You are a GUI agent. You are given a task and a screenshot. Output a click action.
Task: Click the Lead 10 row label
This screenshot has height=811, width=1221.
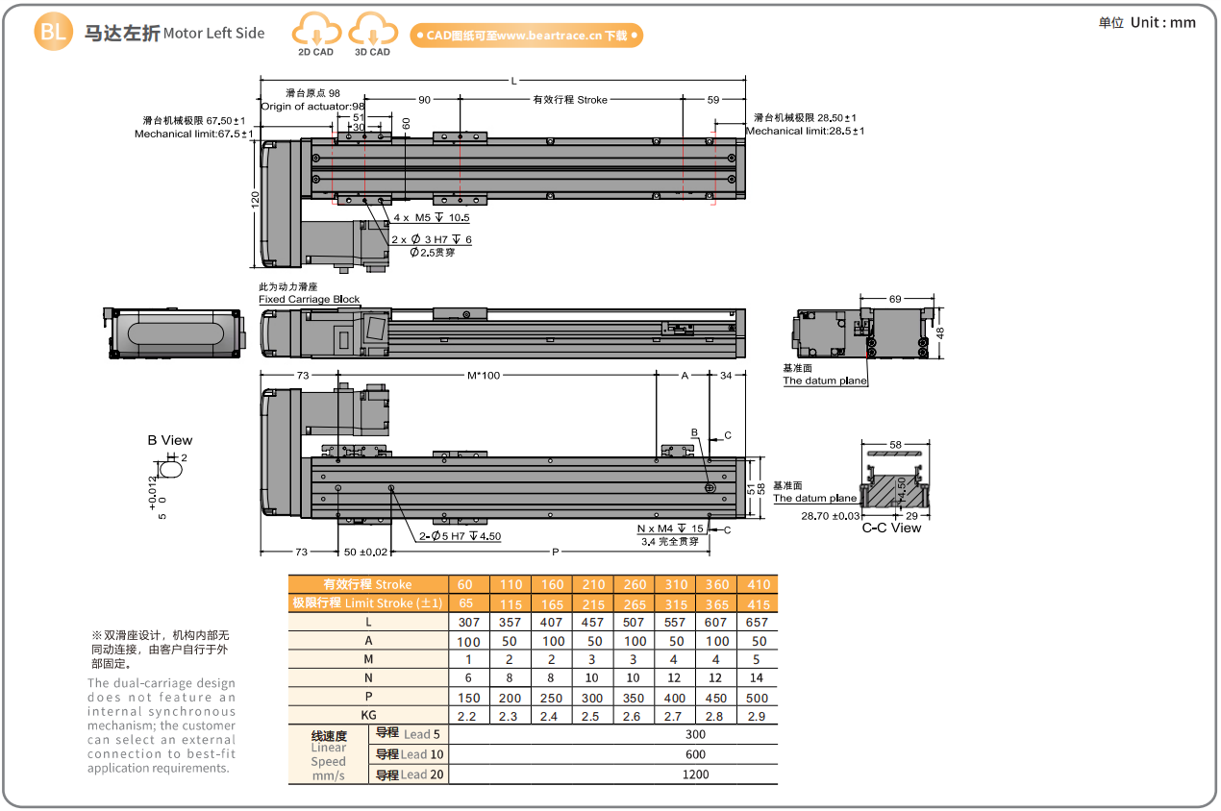tap(409, 754)
